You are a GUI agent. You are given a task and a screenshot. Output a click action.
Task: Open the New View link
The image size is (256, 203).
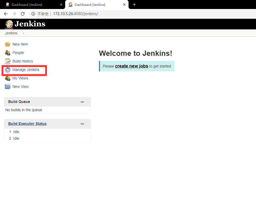21,87
